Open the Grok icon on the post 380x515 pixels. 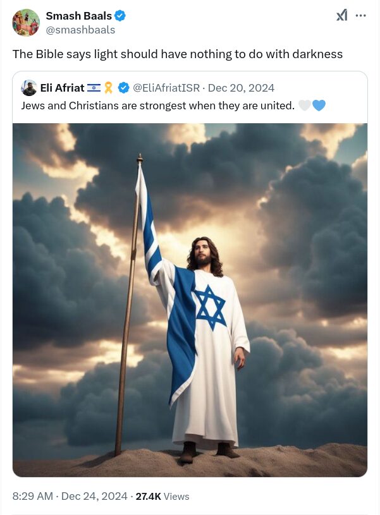[x=341, y=16]
